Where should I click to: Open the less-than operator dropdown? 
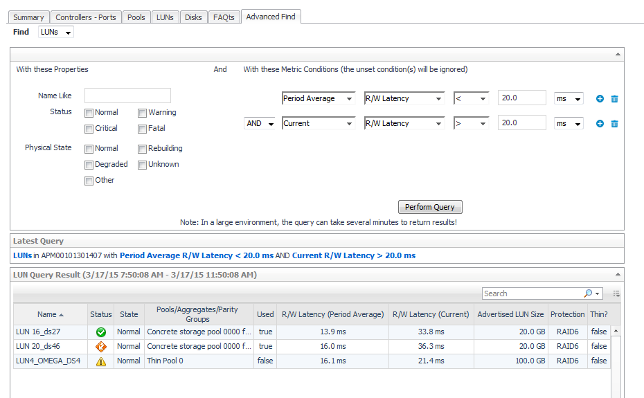click(x=471, y=98)
